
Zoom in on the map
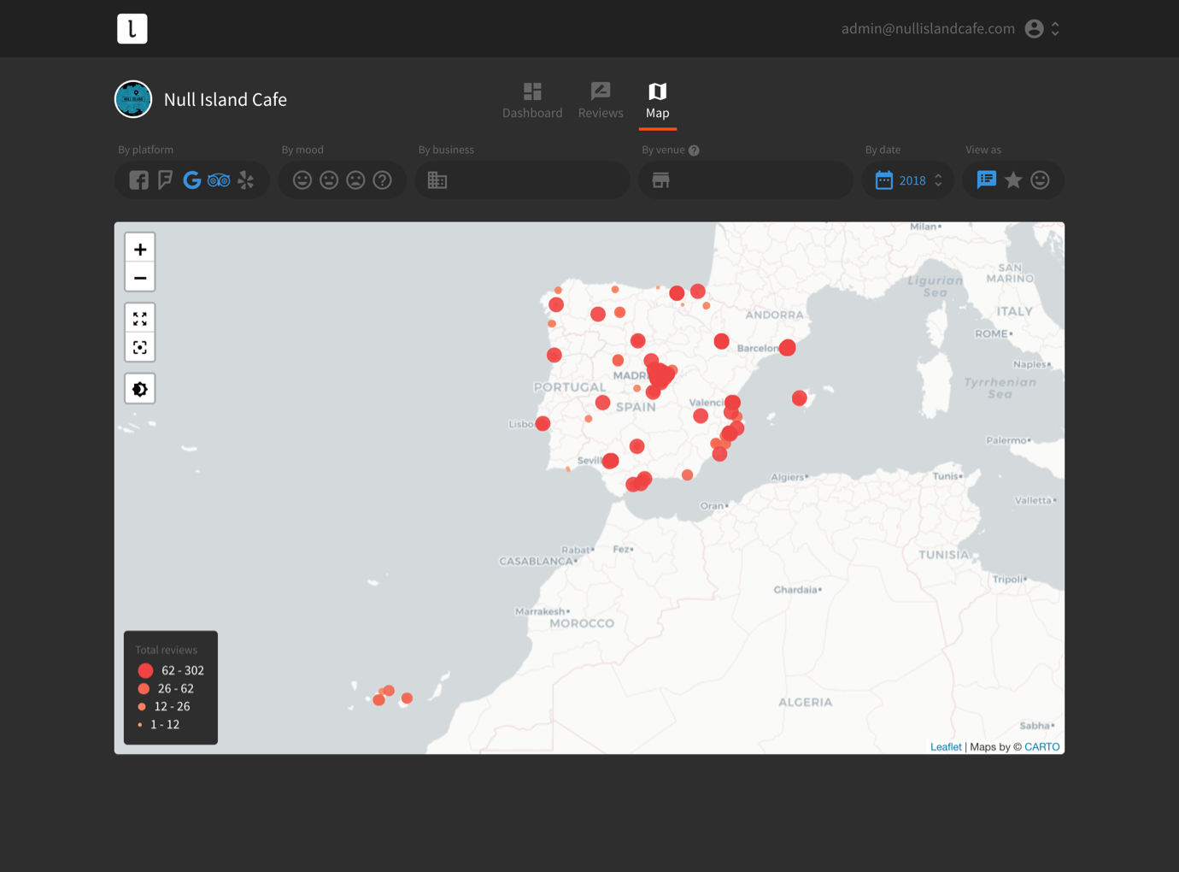[x=140, y=250]
